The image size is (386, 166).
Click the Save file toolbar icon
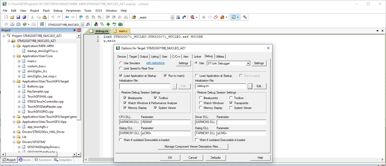click(x=18, y=17)
